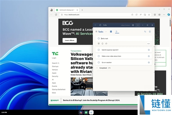
Task: Open immersive reader icon in address bar
Action: tap(145, 15)
